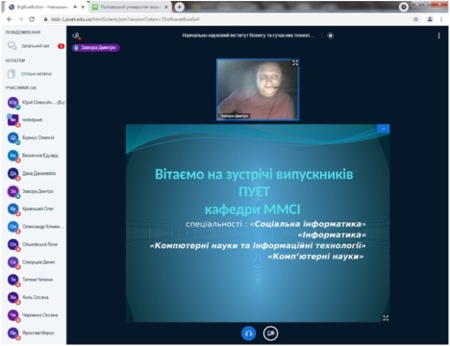Open a new browser tab
The width and height of the screenshot is (450, 346).
pos(180,7)
